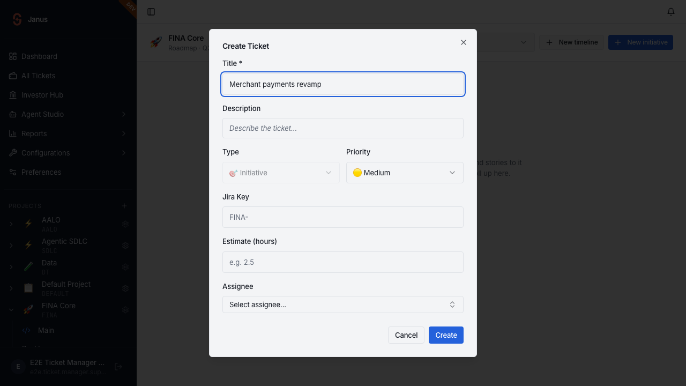The height and width of the screenshot is (386, 686).
Task: Click the Jira Key input field
Action: 343,217
